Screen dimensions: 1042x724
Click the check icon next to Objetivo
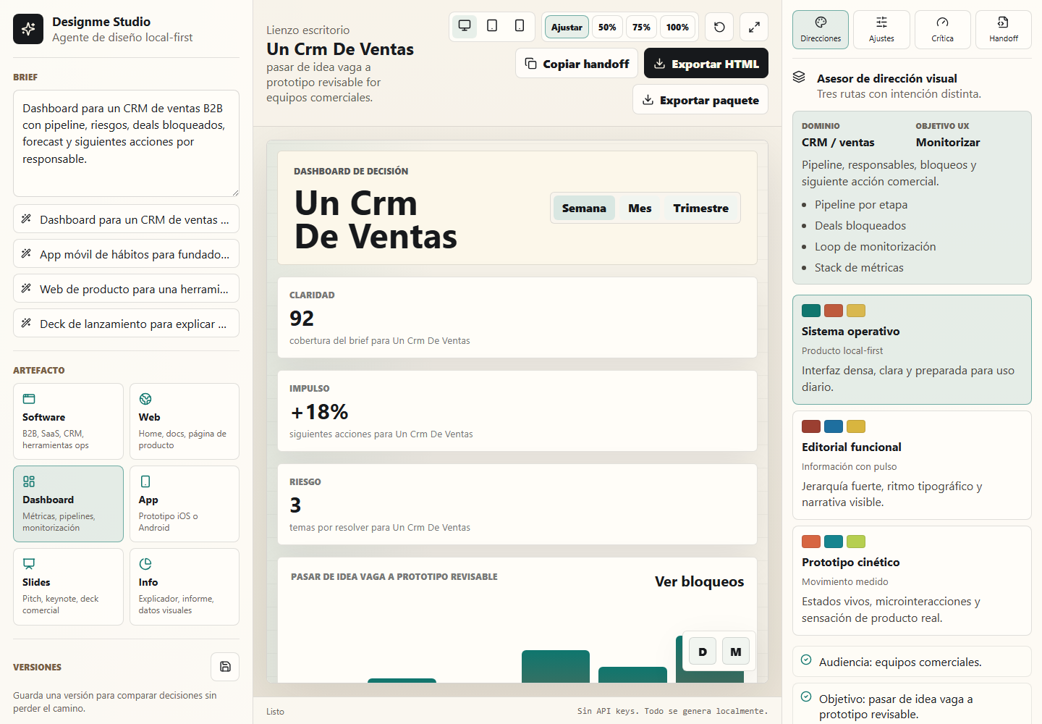[x=806, y=696]
